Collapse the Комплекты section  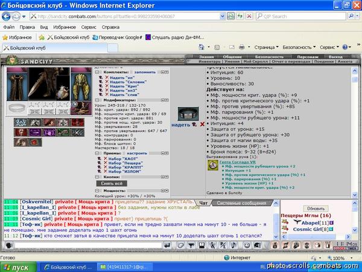97,72
